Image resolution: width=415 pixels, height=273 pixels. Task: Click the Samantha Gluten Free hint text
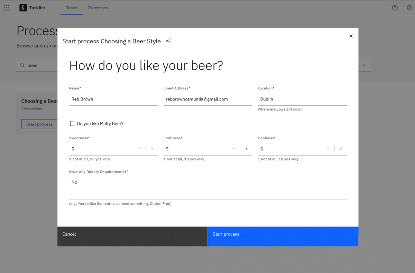pos(120,204)
